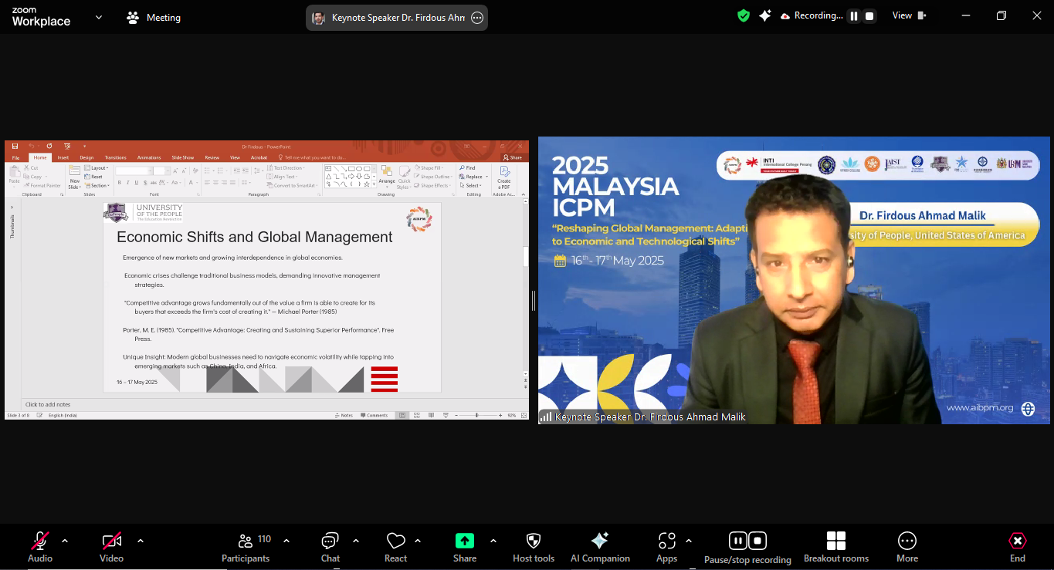Image resolution: width=1054 pixels, height=570 pixels.
Task: Open the Zoom Workplace dropdown arrow
Action: tap(99, 17)
